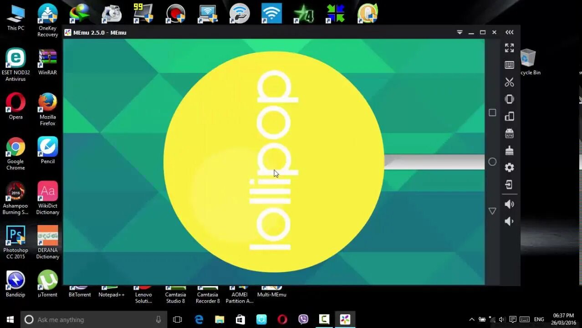The width and height of the screenshot is (582, 328).
Task: Toggle MEmu fullscreen mode icon
Action: (509, 48)
